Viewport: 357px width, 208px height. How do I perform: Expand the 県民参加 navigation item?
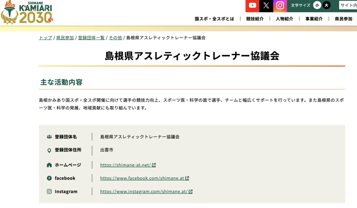343,19
